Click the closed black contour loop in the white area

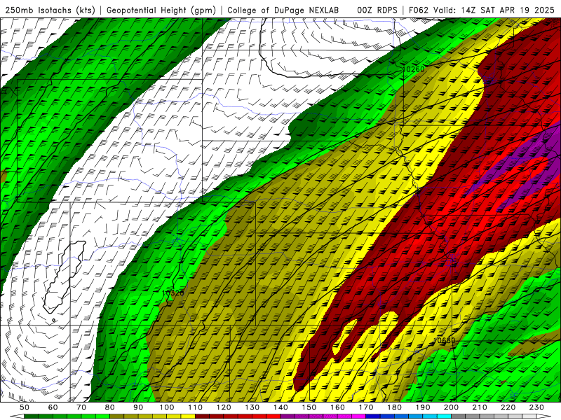pos(65,276)
